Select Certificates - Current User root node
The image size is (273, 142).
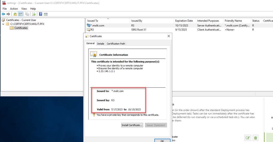(x=21, y=20)
